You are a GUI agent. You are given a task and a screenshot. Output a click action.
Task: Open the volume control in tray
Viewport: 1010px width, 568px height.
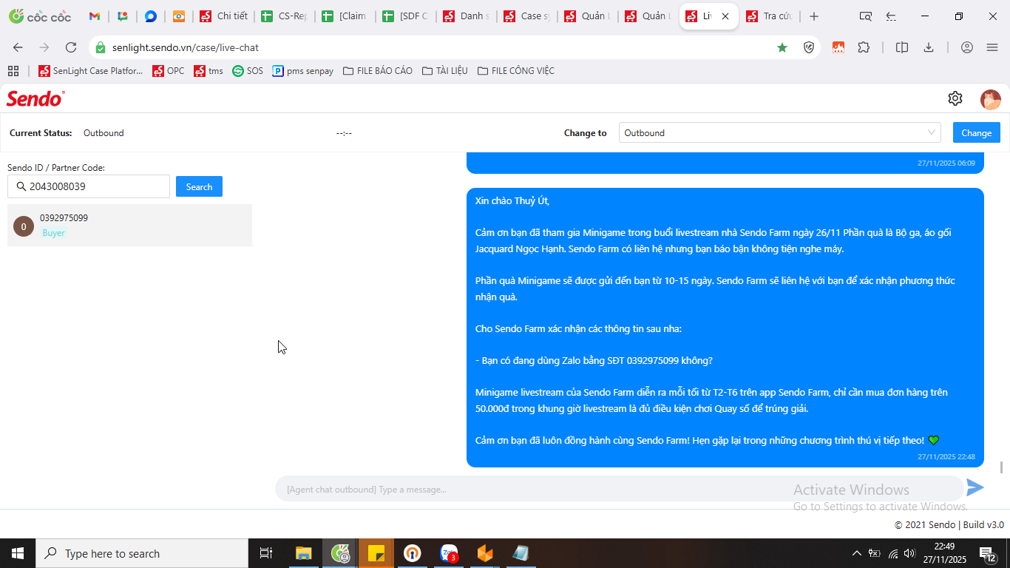click(909, 553)
